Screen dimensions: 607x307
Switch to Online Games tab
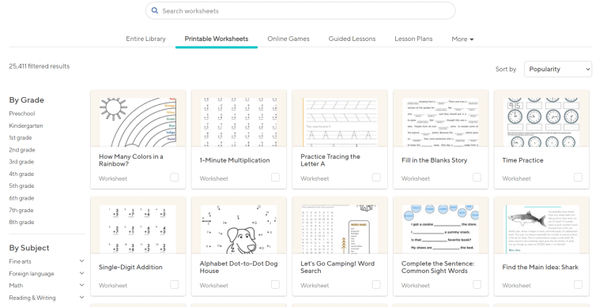(288, 39)
